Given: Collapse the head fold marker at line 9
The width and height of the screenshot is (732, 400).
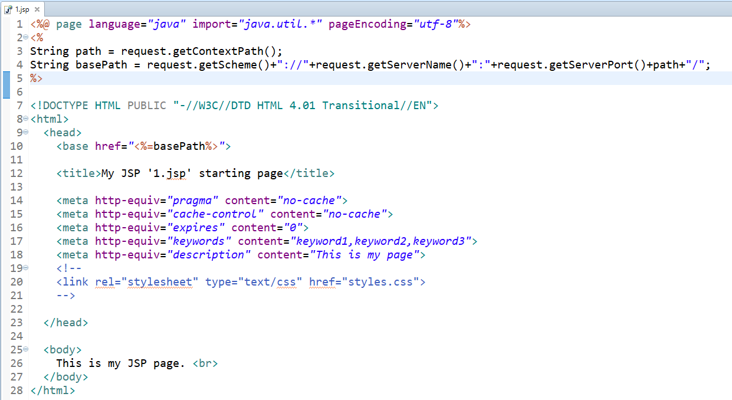Looking at the screenshot, I should click(x=25, y=132).
